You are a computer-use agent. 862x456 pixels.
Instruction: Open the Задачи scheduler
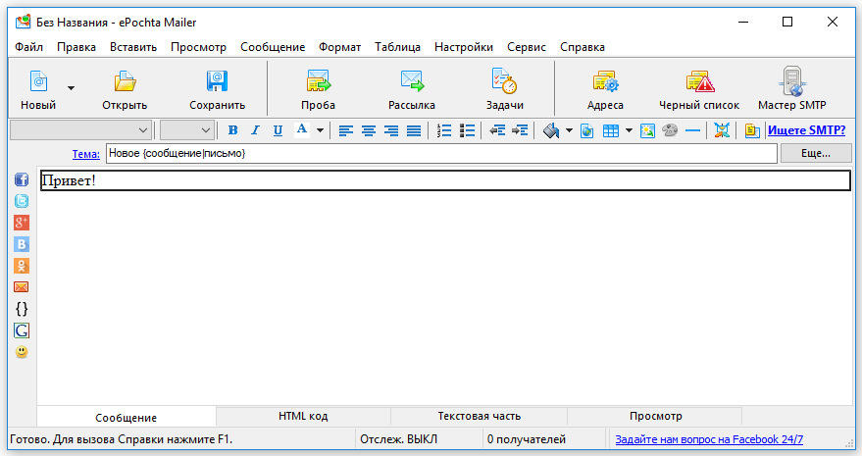(505, 89)
